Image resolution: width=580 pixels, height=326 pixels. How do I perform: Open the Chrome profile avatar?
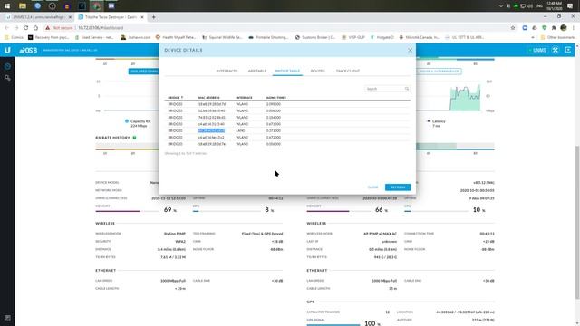tap(564, 28)
